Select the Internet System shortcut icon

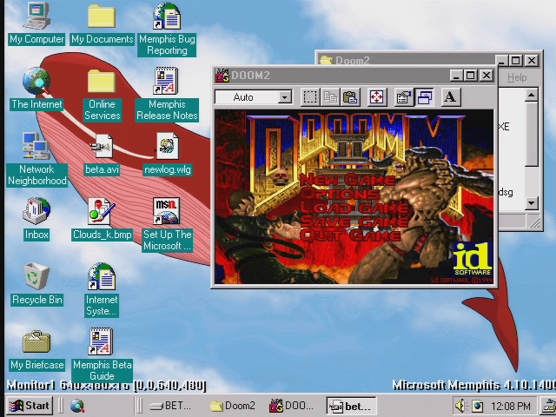102,290
